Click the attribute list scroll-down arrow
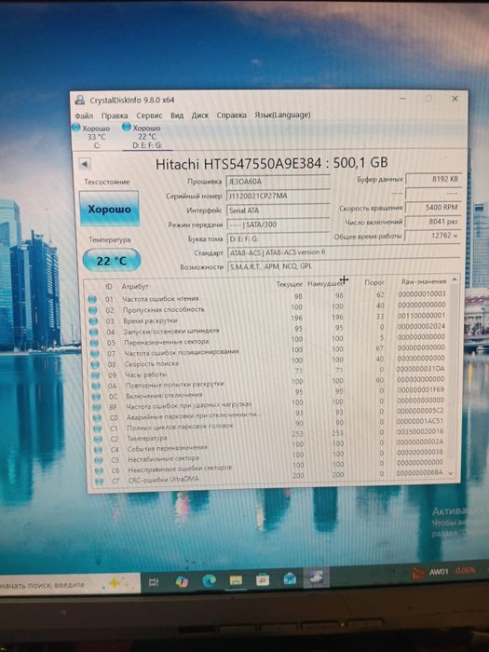489x652 pixels. pos(451,473)
